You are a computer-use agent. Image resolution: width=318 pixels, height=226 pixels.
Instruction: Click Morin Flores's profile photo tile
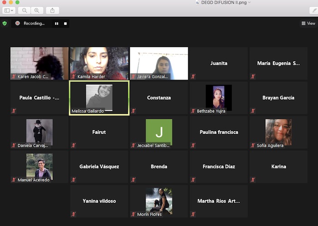tap(159, 201)
